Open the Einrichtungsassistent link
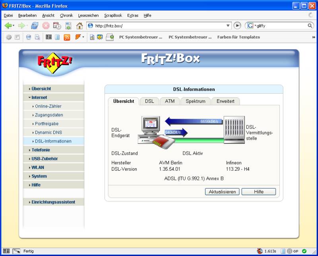 coord(53,202)
